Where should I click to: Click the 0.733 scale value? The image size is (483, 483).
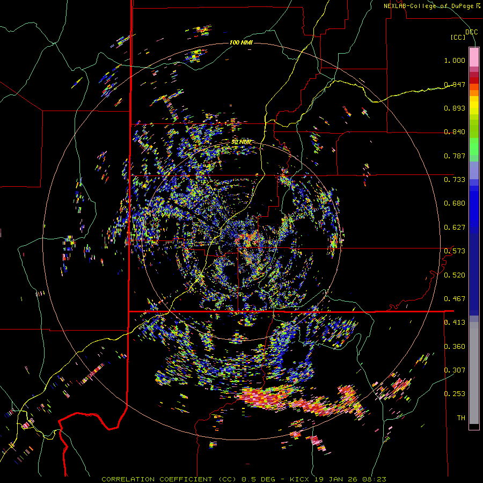click(455, 180)
